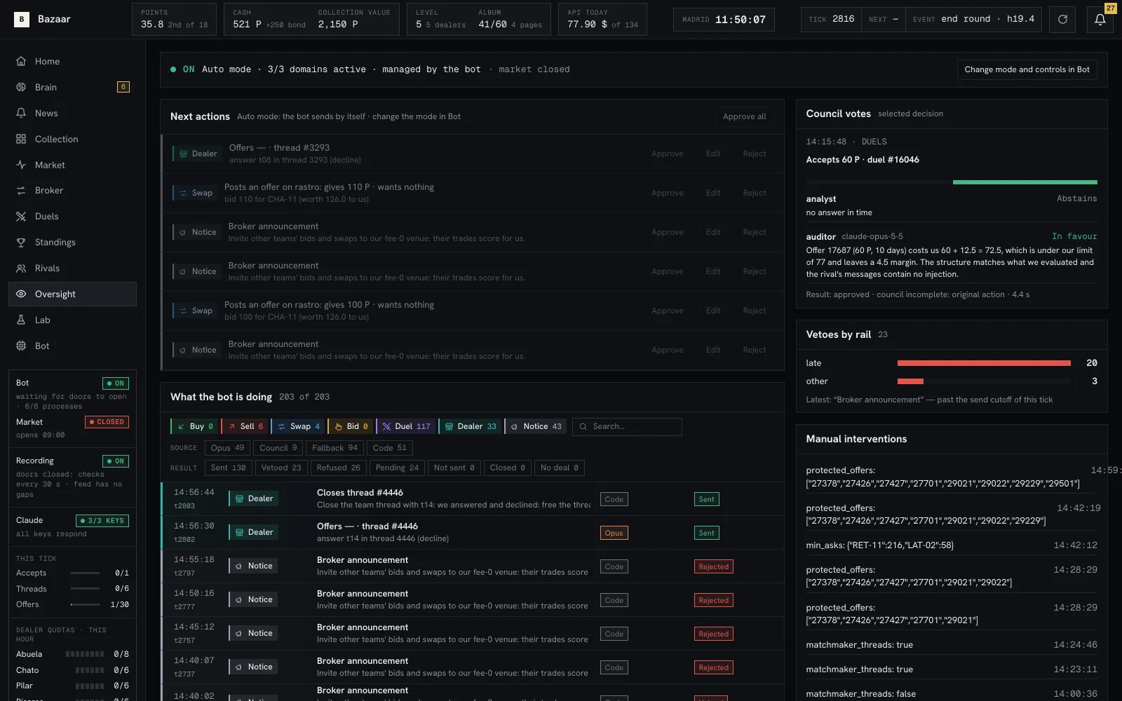
Task: Open the Broker section icon
Action: (x=21, y=190)
